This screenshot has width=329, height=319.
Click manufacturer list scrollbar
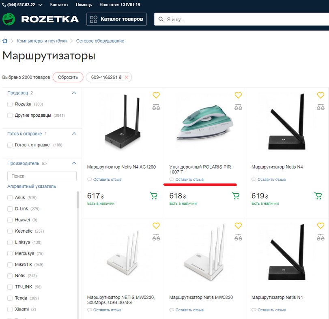[78, 200]
